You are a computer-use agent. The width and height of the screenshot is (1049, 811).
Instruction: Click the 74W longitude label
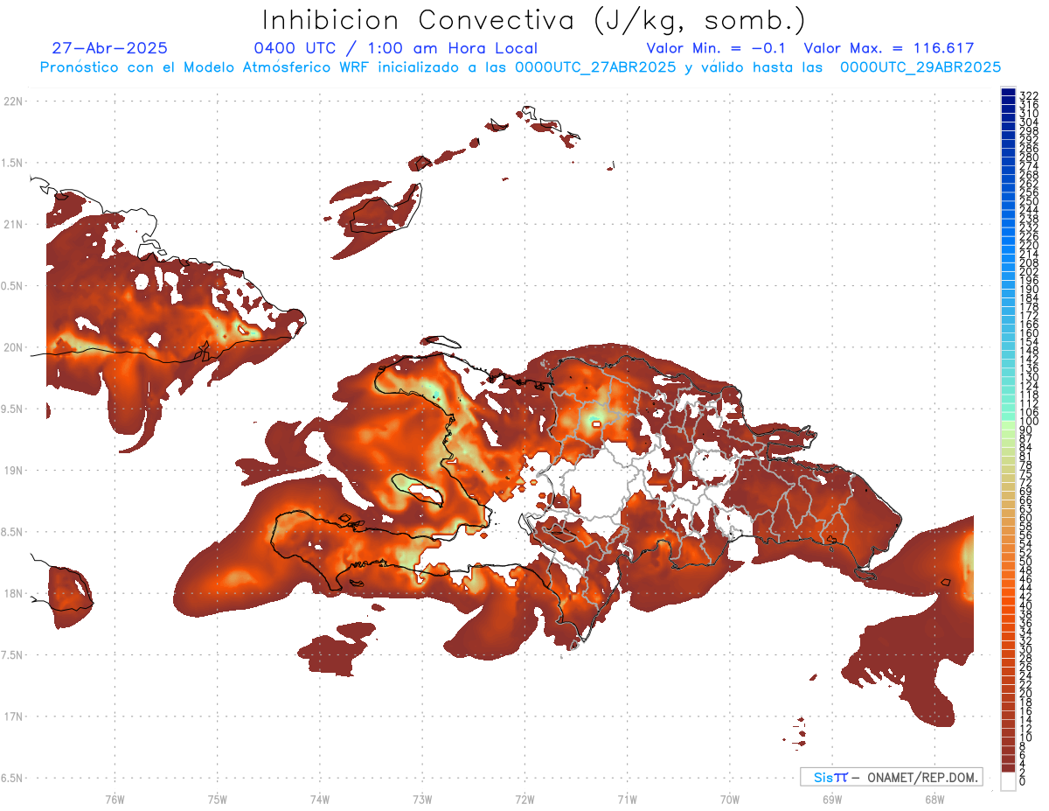pos(319,799)
